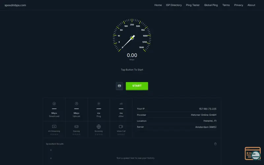Viewport: 264px width, 165px height.
Task: Click the 'Mbps Upload' label
Action: pyautogui.click(x=77, y=115)
